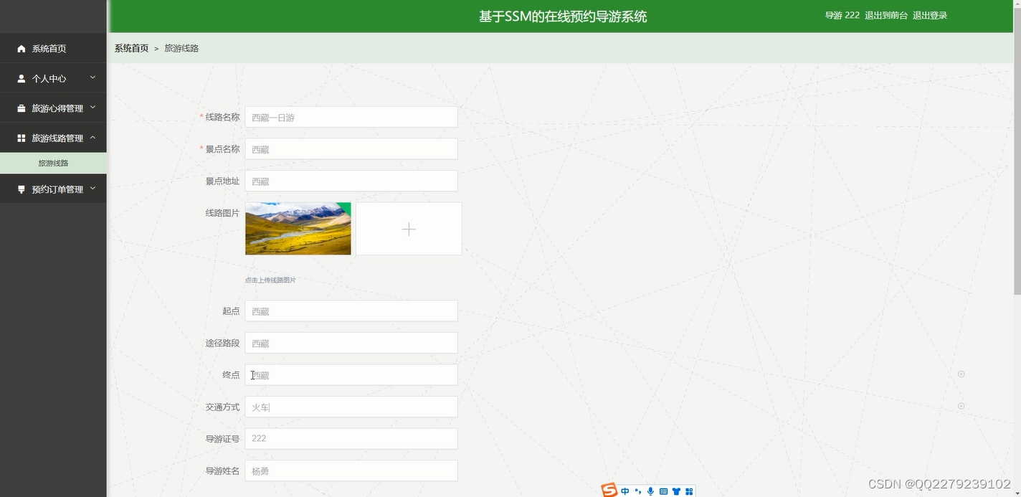Click the 点击上传线路图片 hint text

270,280
